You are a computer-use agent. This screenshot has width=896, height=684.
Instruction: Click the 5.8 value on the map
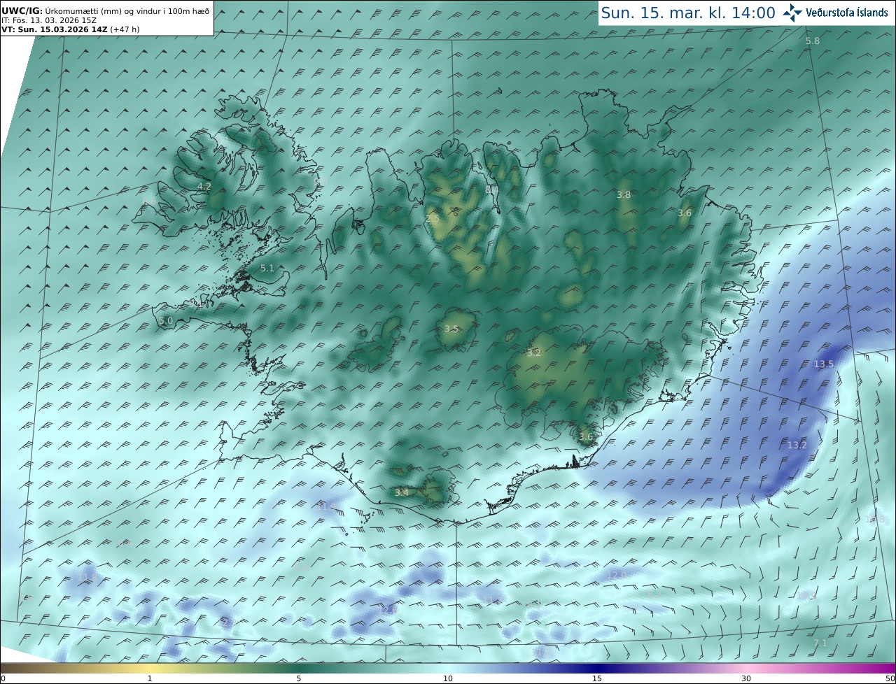pos(812,41)
